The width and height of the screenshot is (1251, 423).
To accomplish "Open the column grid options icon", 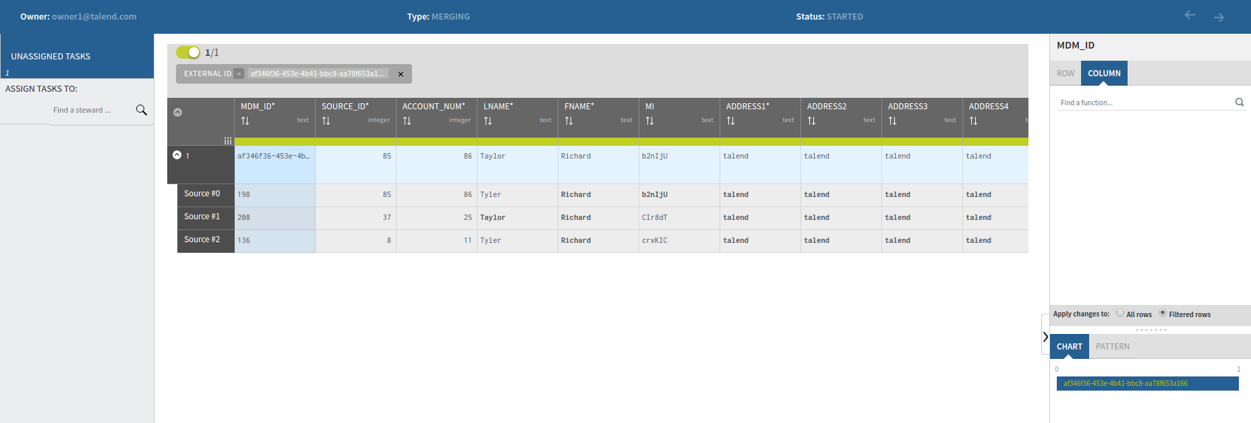I will (x=228, y=140).
